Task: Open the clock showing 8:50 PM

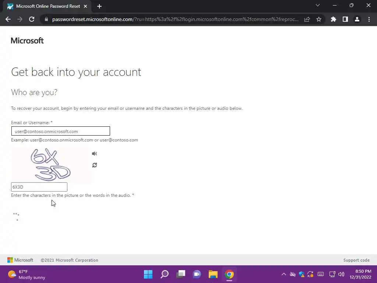Action: pos(361,274)
